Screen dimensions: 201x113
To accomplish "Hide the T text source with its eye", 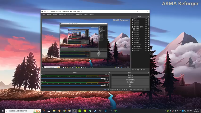I will click(x=146, y=27).
